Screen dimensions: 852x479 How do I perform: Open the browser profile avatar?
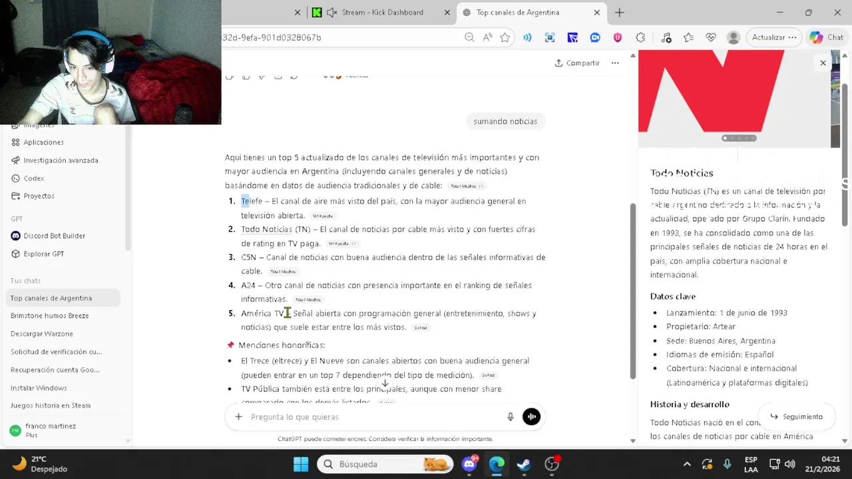734,38
